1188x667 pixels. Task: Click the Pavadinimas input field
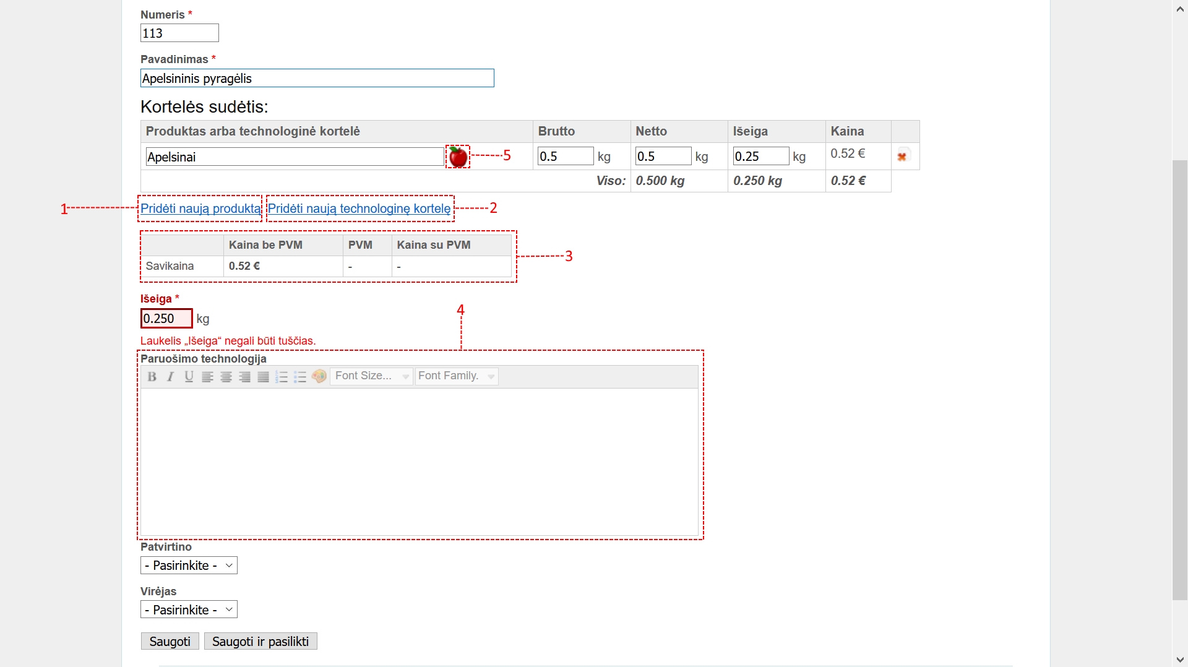coord(317,79)
